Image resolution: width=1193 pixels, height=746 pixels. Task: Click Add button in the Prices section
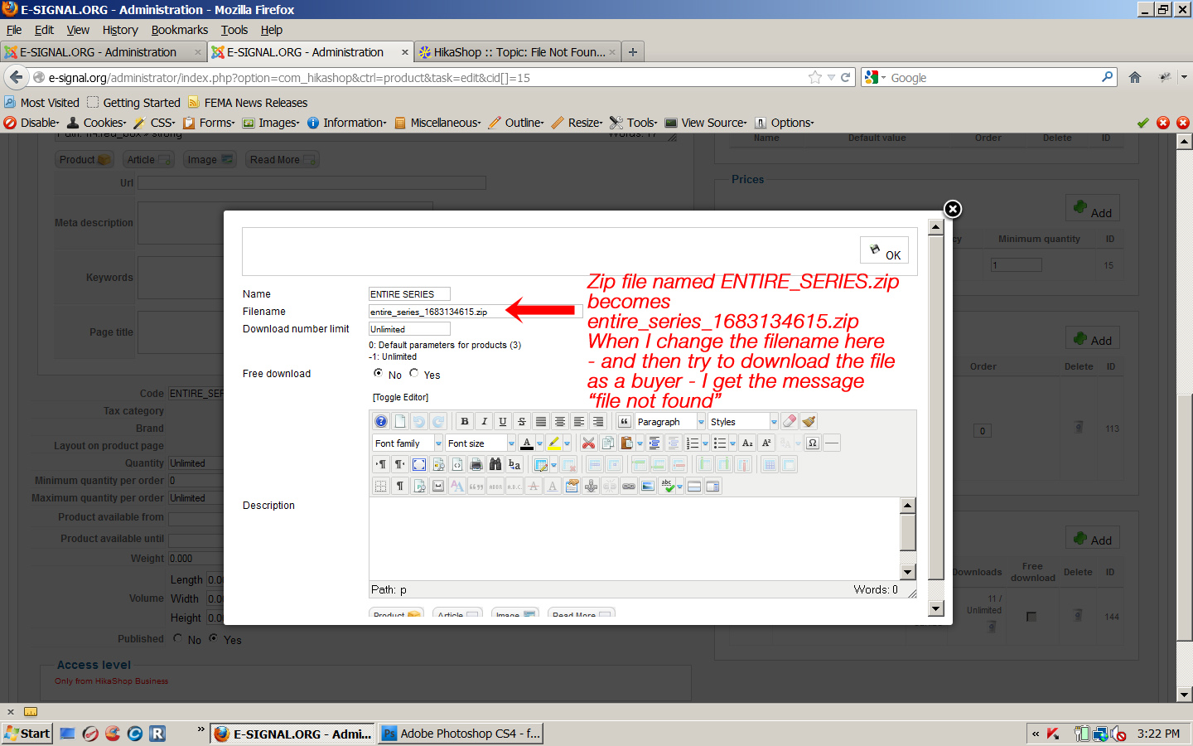pyautogui.click(x=1093, y=207)
